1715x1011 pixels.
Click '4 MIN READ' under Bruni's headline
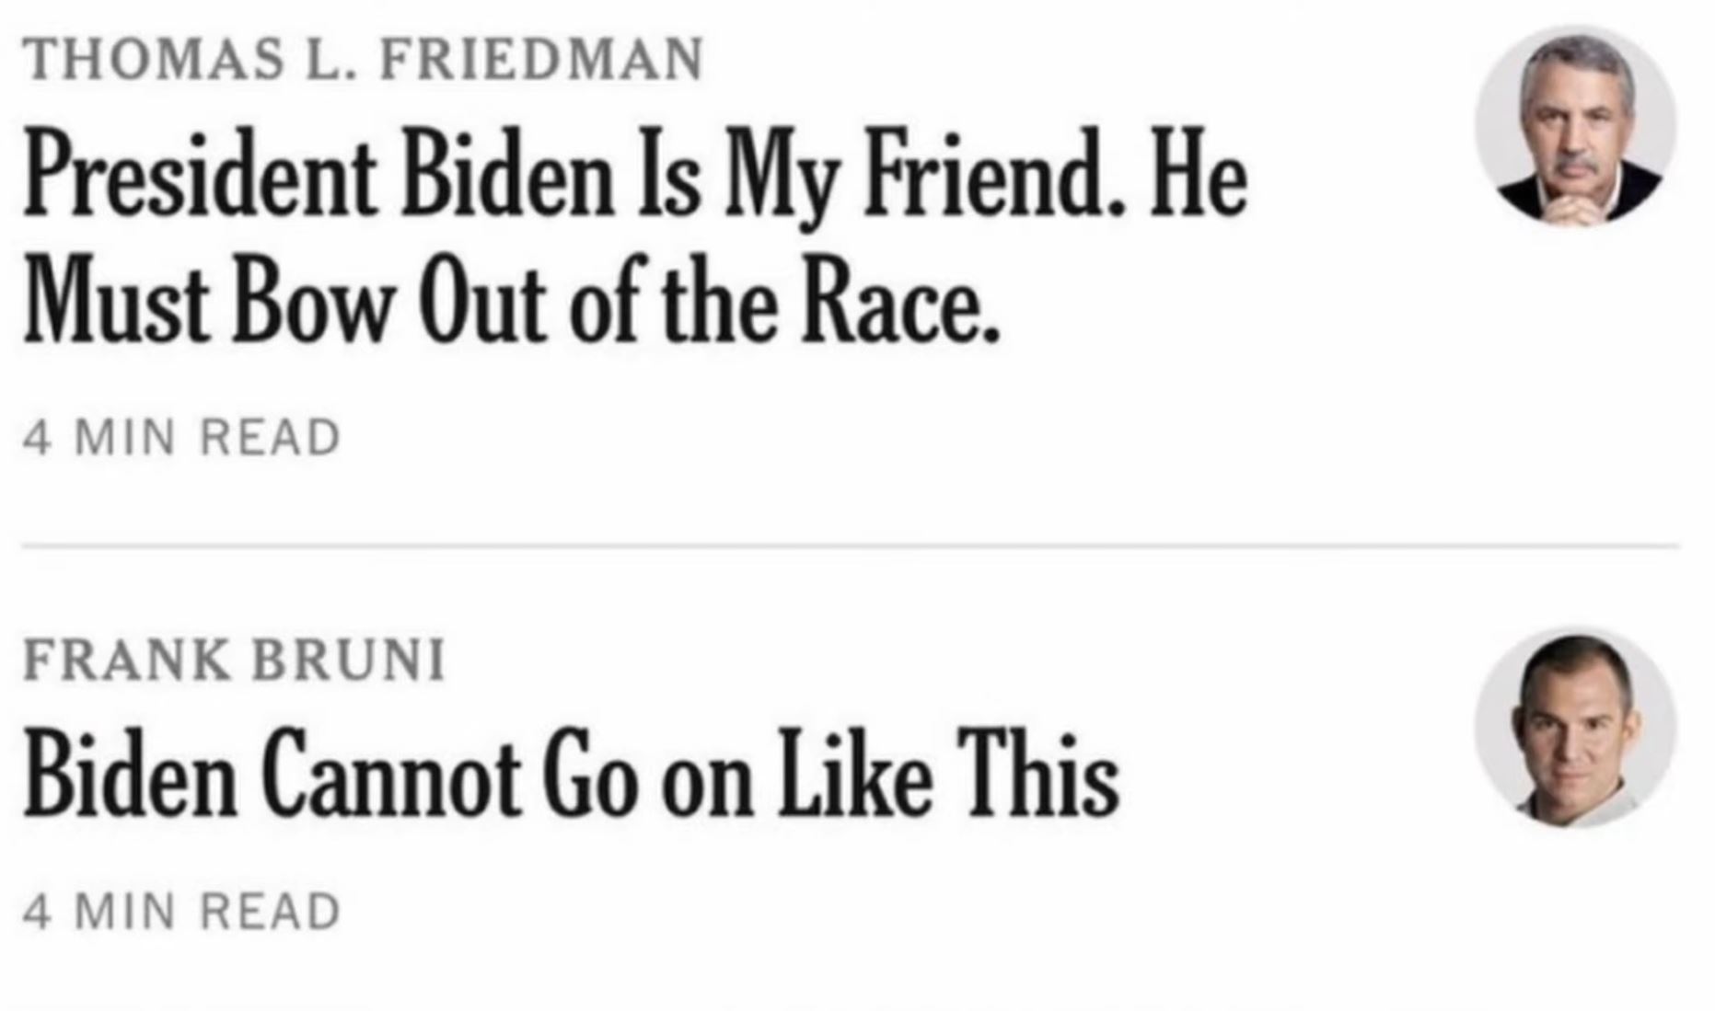click(181, 912)
